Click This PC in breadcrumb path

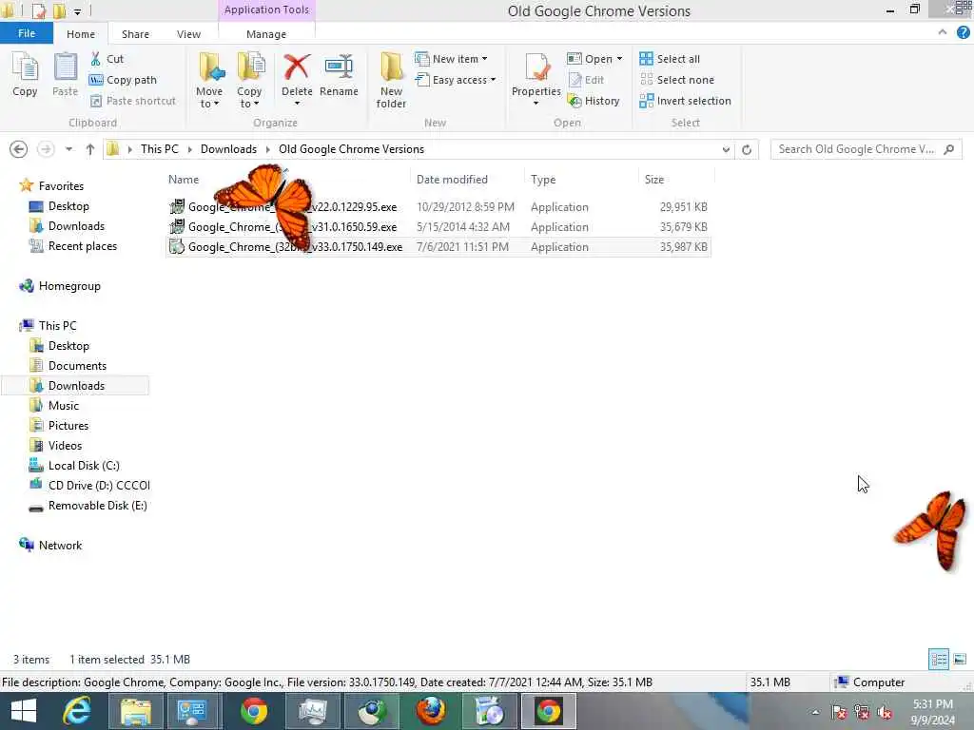click(x=159, y=149)
